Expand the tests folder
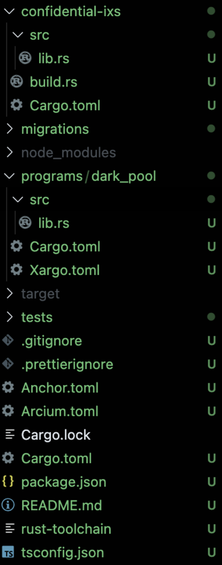This screenshot has height=565, width=222. 10,317
